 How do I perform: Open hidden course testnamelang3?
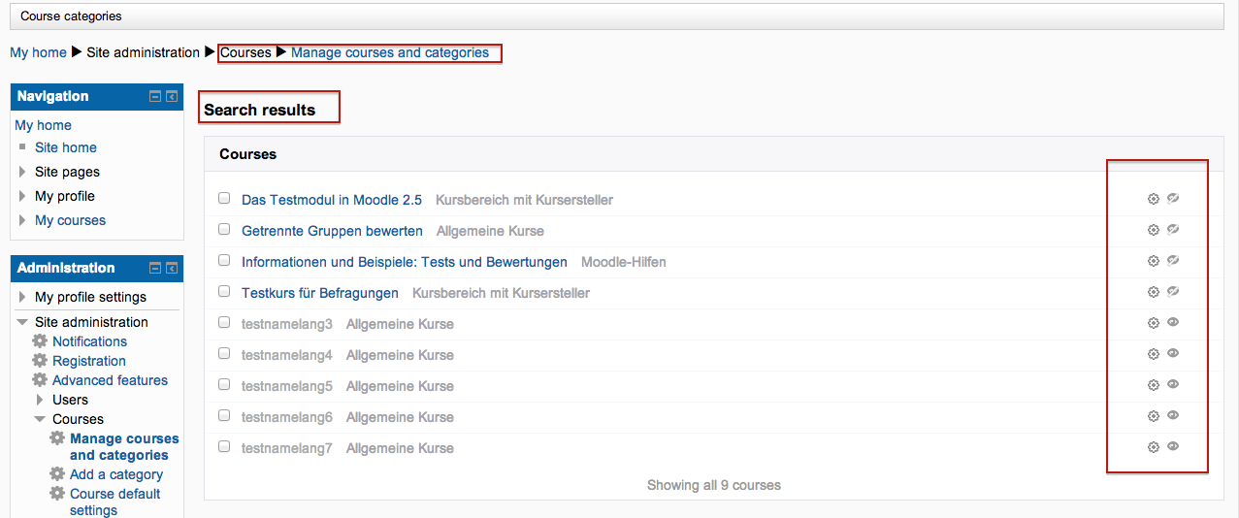[x=287, y=324]
